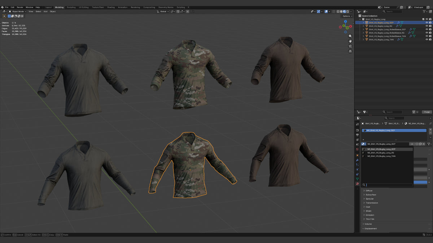Open the Render menu
Viewport: 433px width, 243px height.
tap(20, 7)
